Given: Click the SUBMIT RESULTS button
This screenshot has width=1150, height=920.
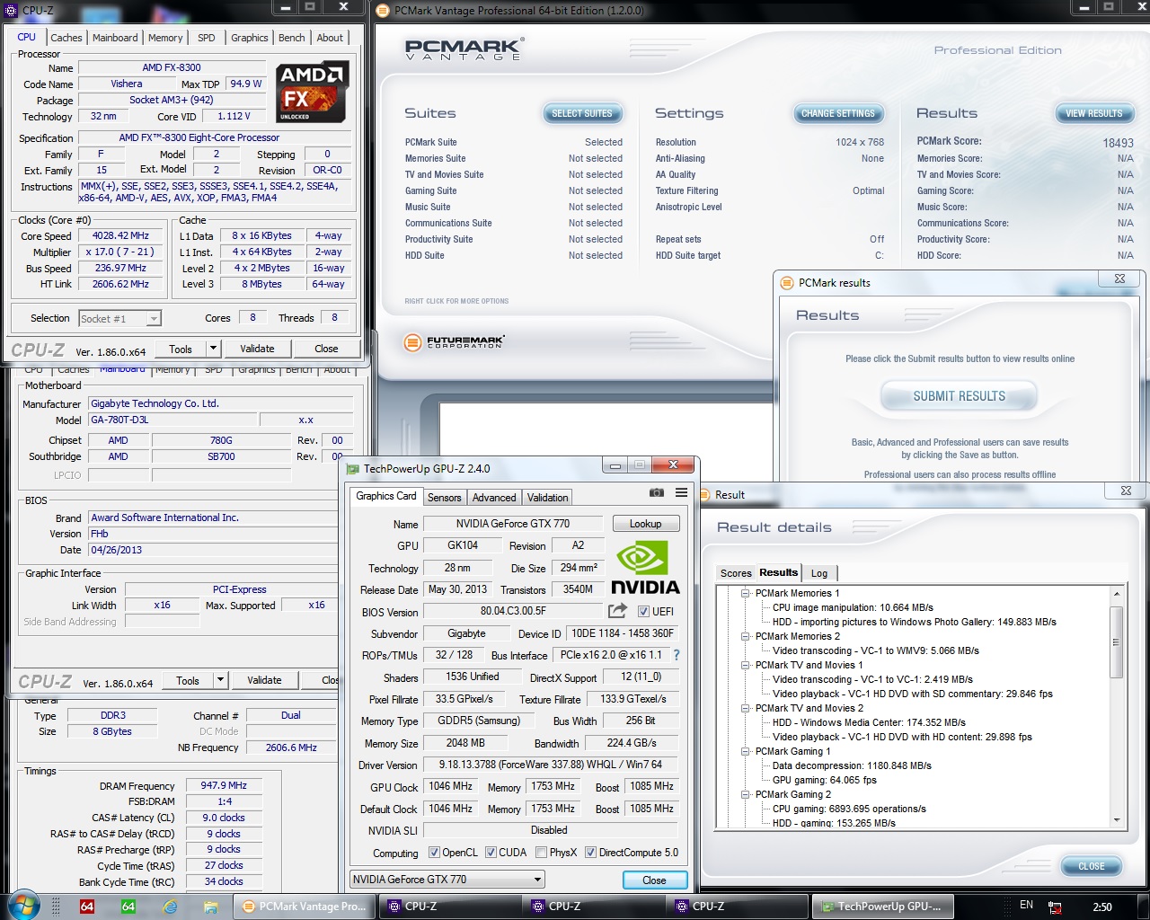Looking at the screenshot, I should tap(960, 396).
